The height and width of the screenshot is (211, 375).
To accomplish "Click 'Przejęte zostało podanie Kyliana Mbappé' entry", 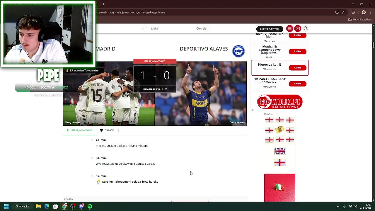I will pyautogui.click(x=122, y=146).
